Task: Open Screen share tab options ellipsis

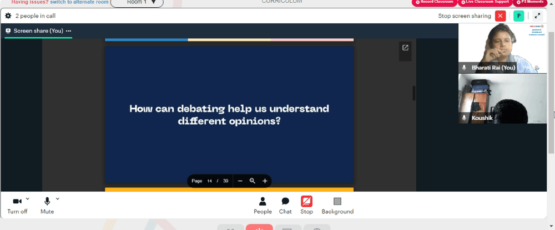Action: coord(69,30)
